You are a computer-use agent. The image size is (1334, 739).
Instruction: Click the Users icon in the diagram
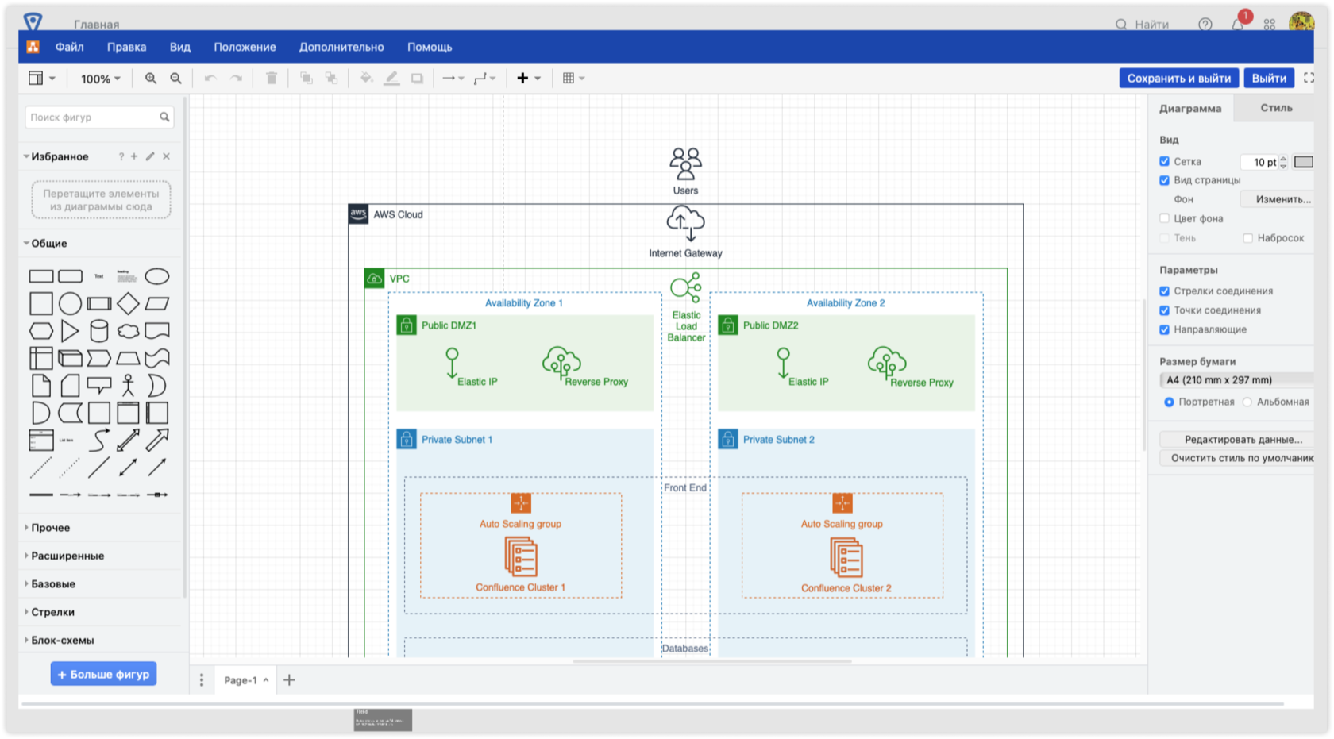[685, 164]
